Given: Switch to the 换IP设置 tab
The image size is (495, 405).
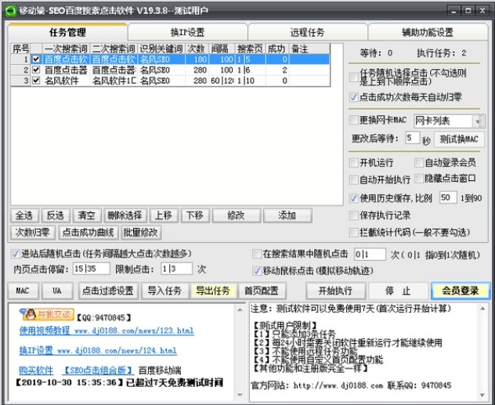Looking at the screenshot, I should [187, 32].
